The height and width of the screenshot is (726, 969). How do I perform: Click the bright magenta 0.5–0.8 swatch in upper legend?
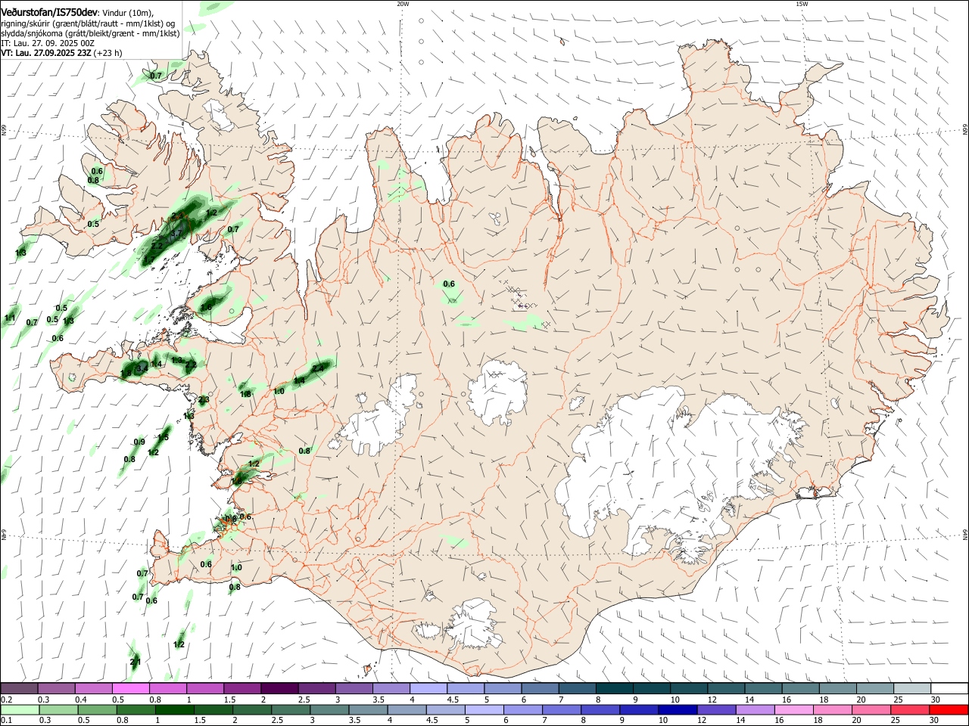[x=130, y=689]
